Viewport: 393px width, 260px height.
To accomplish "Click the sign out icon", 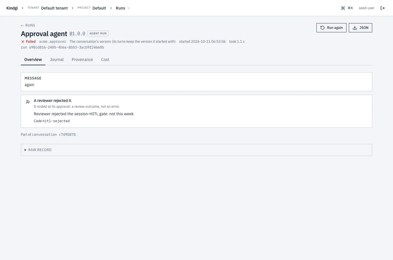I will 383,8.
